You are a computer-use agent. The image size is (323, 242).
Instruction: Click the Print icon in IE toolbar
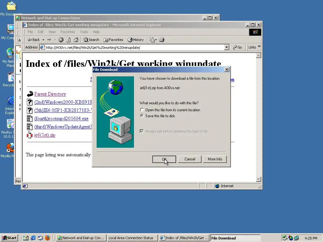click(162, 40)
